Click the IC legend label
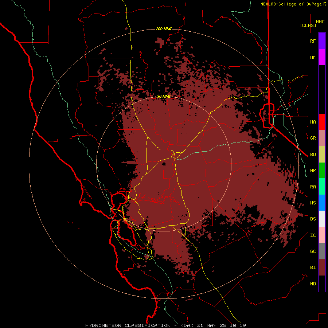The height and width of the screenshot is (328, 328). [x=313, y=235]
